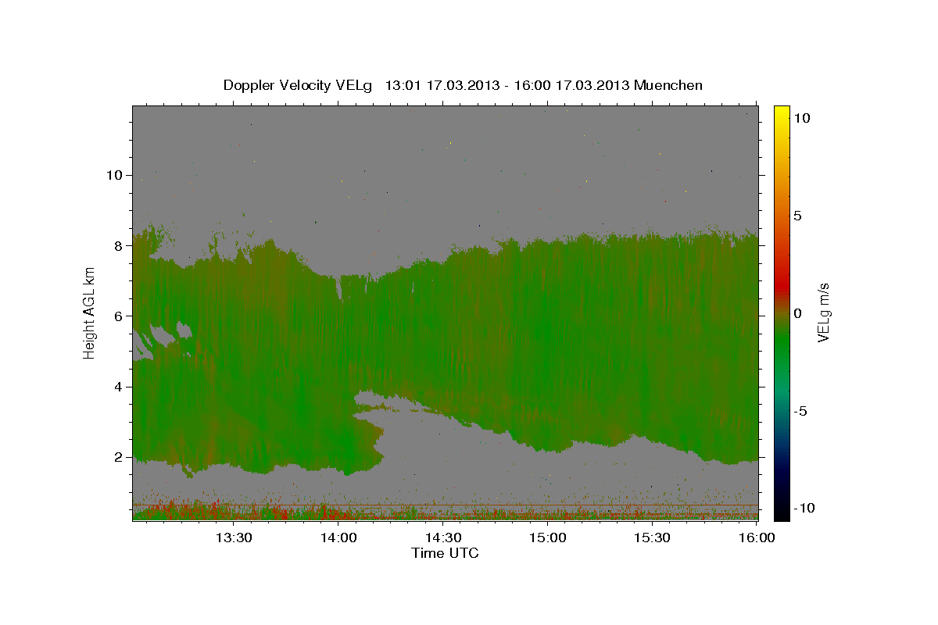Viewport: 938px width, 625px height.
Task: Click the 13:30 time tick label
Action: pos(234,537)
